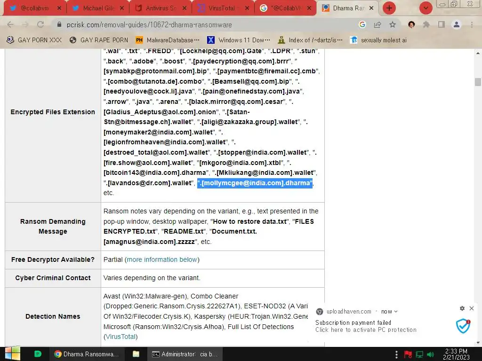The width and height of the screenshot is (482, 361).
Task: Show hidden tray icons dots
Action: [x=396, y=354]
